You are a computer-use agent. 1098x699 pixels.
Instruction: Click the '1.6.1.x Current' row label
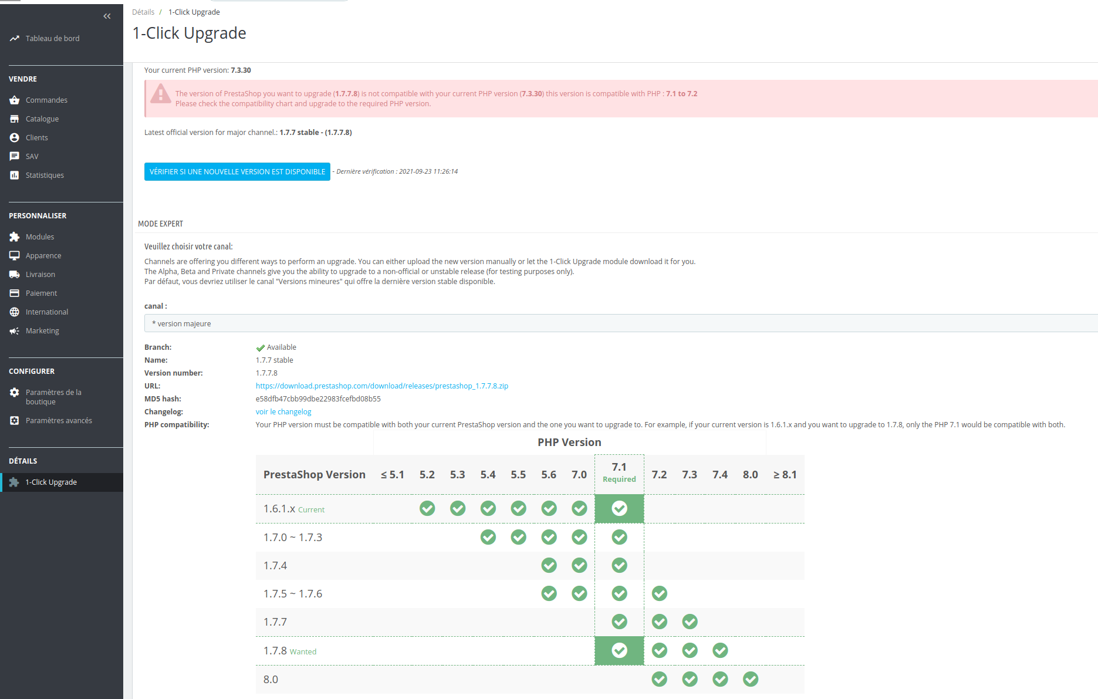point(294,509)
